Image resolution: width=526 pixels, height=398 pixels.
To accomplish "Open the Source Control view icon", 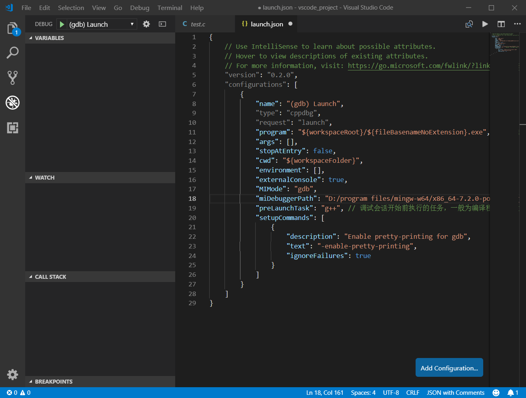I will coord(12,78).
